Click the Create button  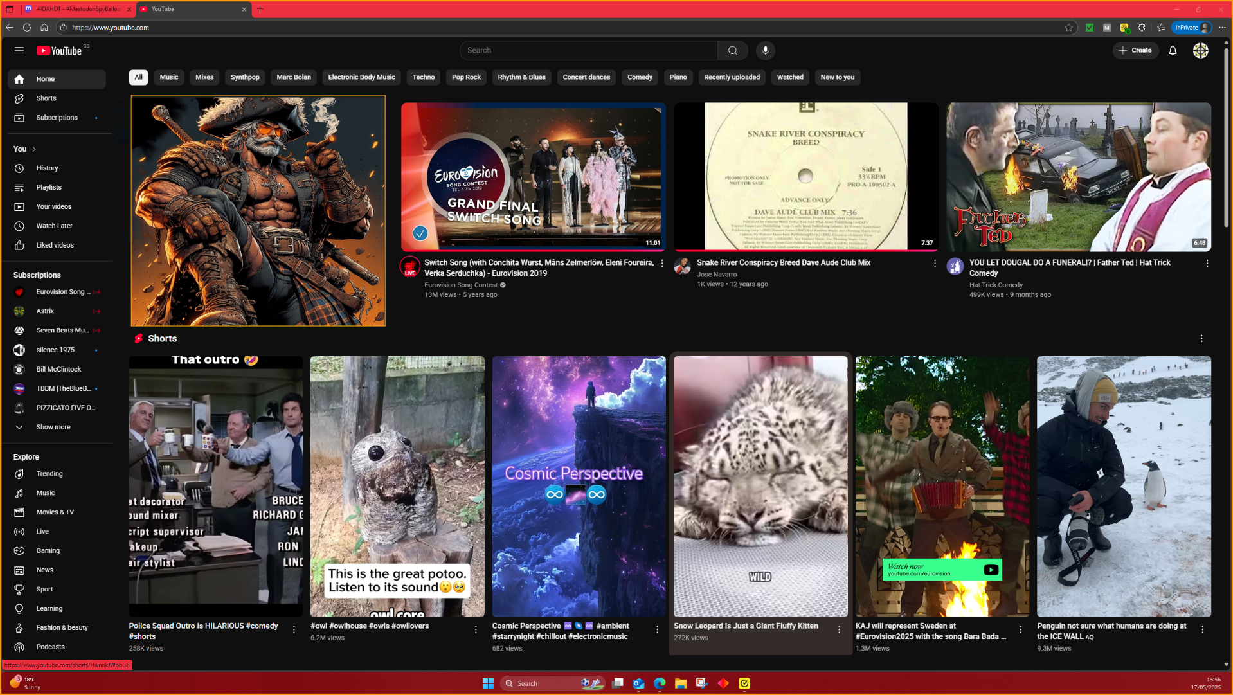coord(1135,50)
